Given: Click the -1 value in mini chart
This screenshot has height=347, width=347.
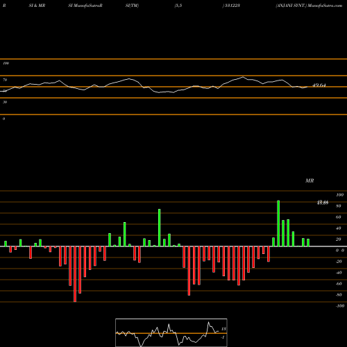Looking at the screenshot, I should pyautogui.click(x=223, y=337).
